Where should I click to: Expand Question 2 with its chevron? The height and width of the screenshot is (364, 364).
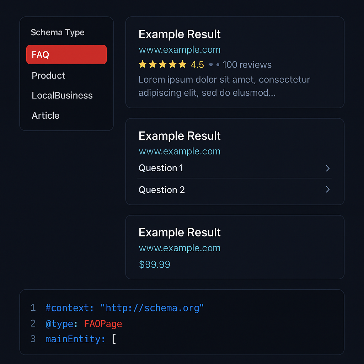327,189
